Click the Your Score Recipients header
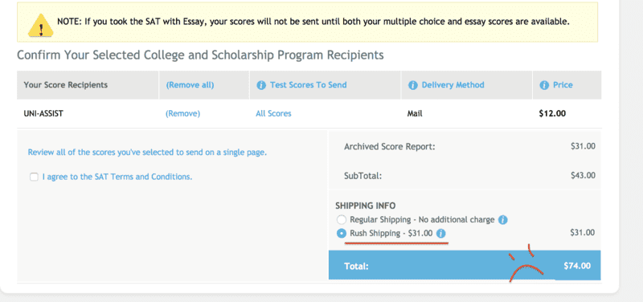 (66, 85)
